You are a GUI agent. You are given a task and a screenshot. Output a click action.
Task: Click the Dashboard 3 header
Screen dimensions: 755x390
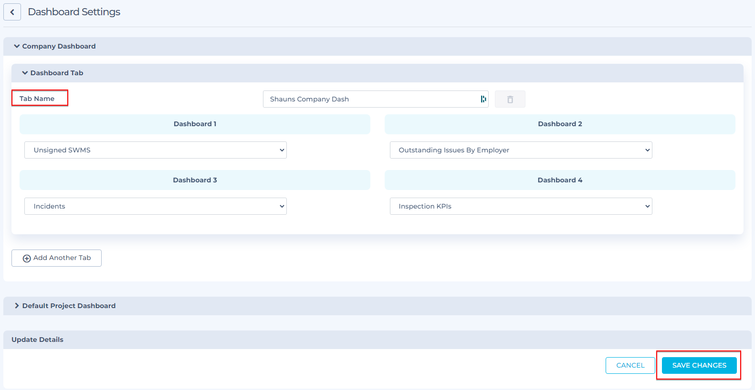coord(195,180)
